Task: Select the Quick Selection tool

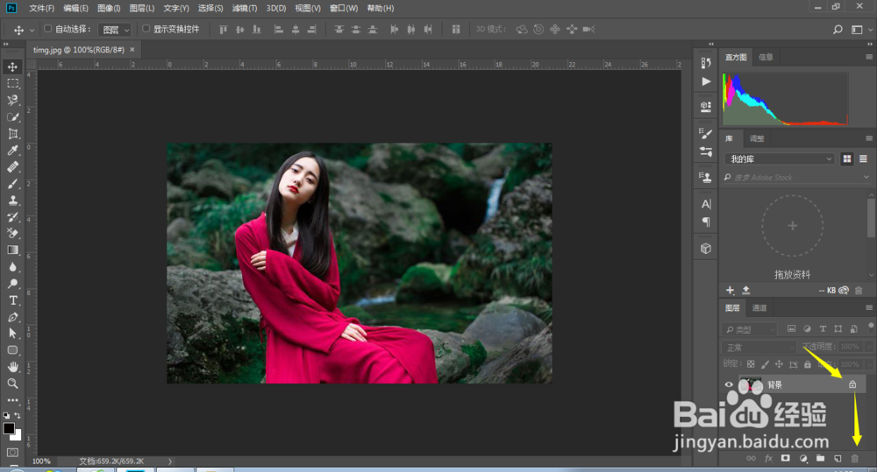Action: pos(12,116)
